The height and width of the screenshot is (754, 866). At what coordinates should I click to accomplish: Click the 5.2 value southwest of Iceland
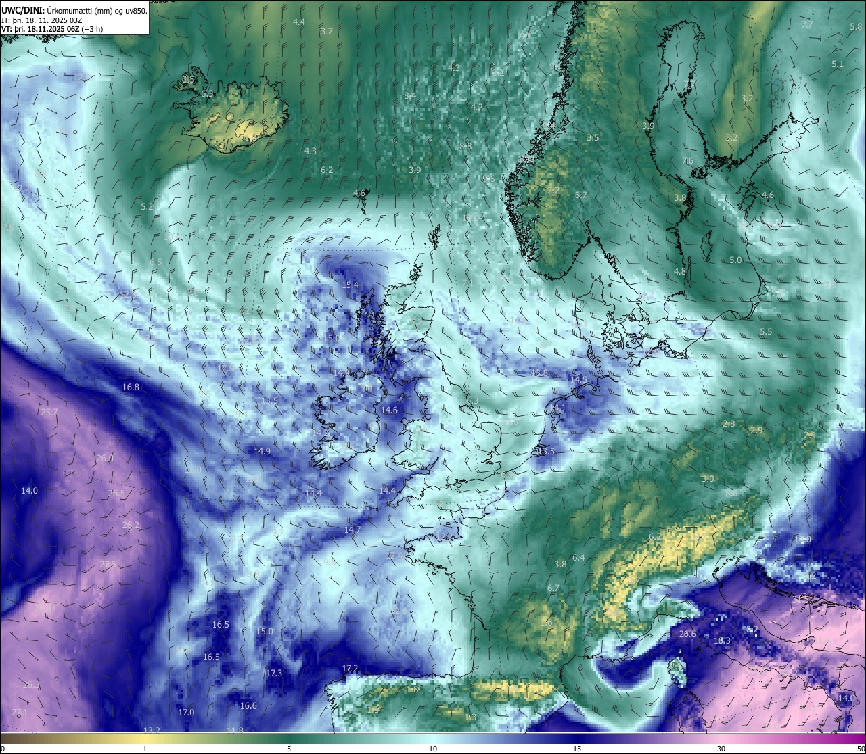(x=147, y=206)
